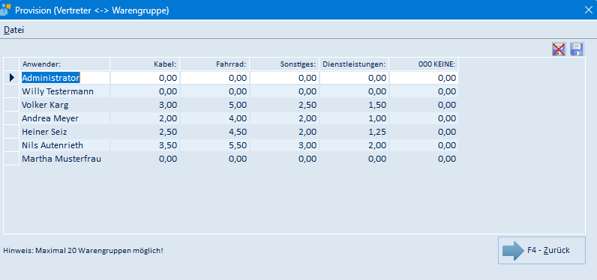Click the save floppy disk icon
597x280 pixels.
pyautogui.click(x=577, y=49)
